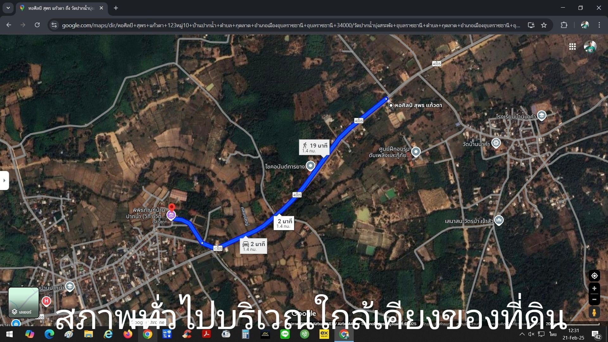Open LINE app from taskbar
This screenshot has height=342, width=608.
tap(285, 334)
